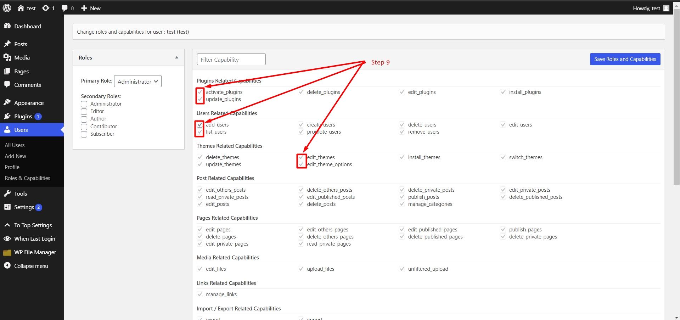Click the WP File Manager folder icon
This screenshot has width=680, height=320.
click(7, 252)
